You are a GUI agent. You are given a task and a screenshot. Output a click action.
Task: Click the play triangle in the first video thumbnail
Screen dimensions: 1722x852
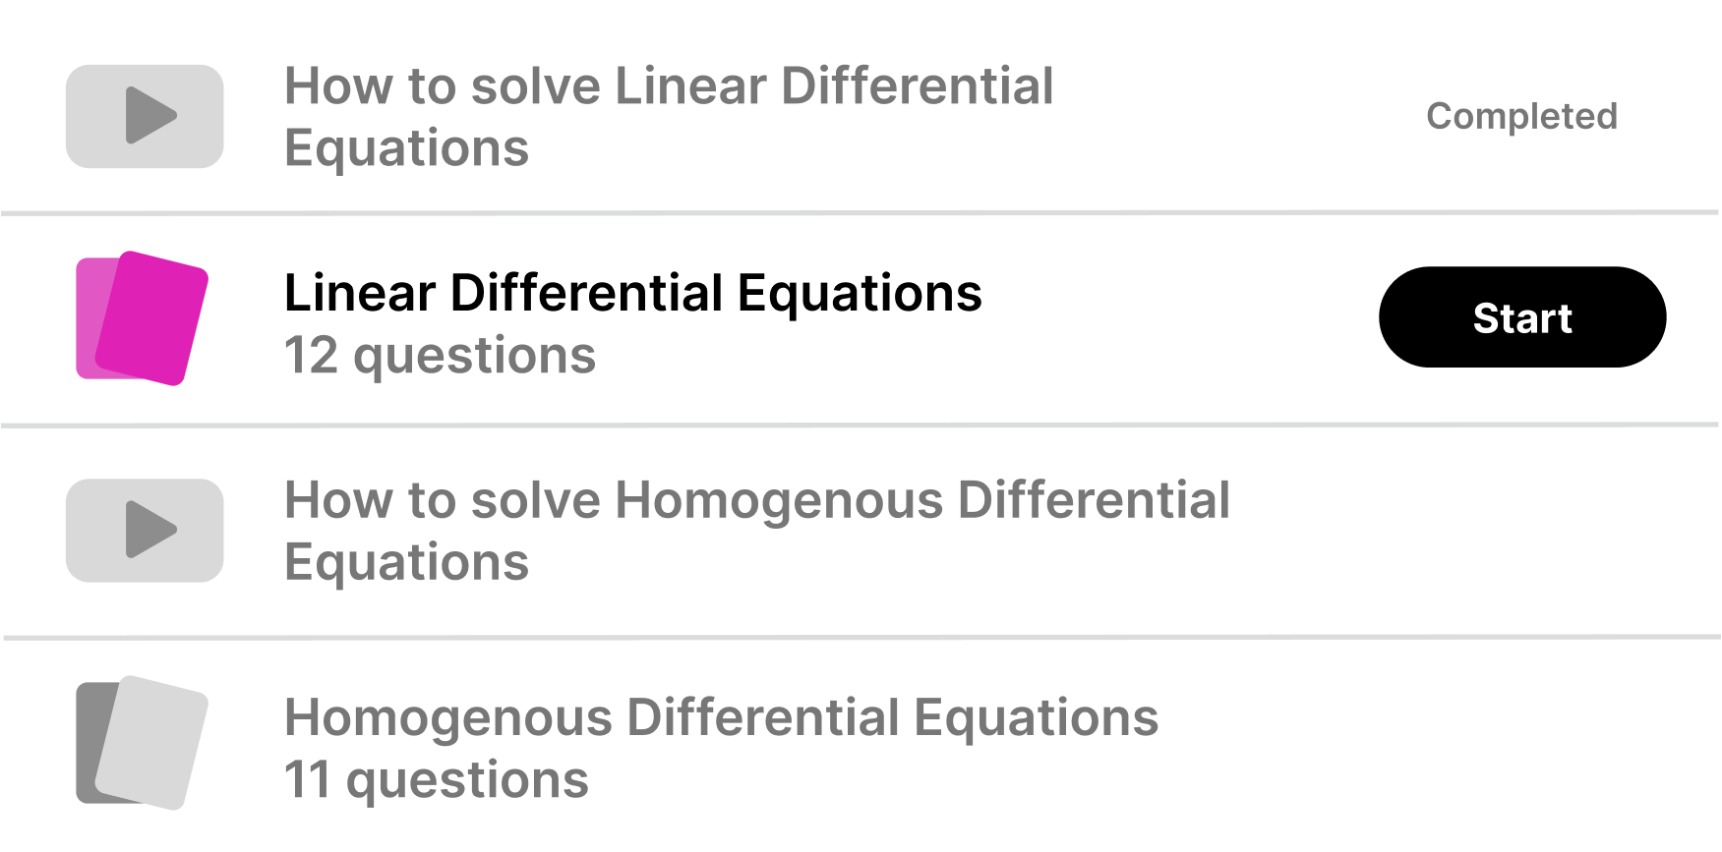click(149, 116)
